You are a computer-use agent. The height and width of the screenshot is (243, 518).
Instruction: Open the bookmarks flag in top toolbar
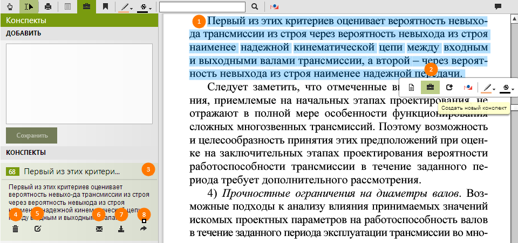(x=106, y=6)
